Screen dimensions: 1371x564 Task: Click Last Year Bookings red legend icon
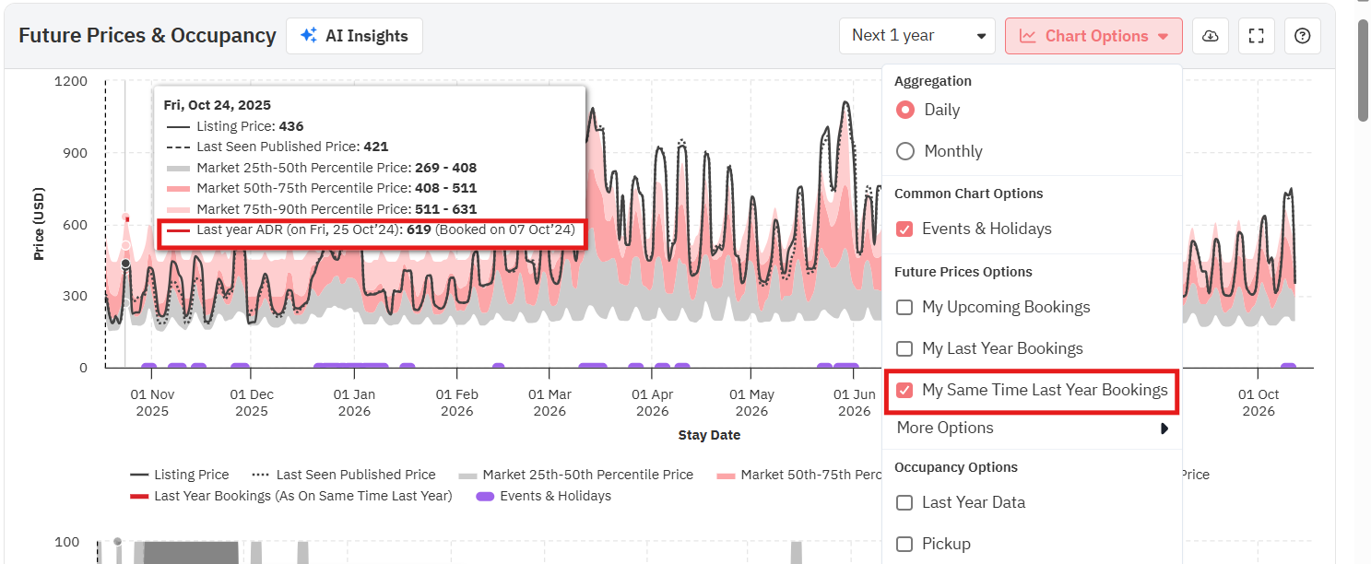[x=139, y=496]
